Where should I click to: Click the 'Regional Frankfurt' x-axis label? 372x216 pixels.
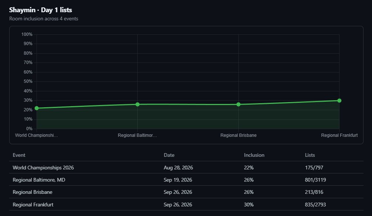click(339, 135)
